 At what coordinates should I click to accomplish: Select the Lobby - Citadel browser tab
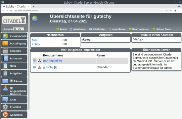16,7
